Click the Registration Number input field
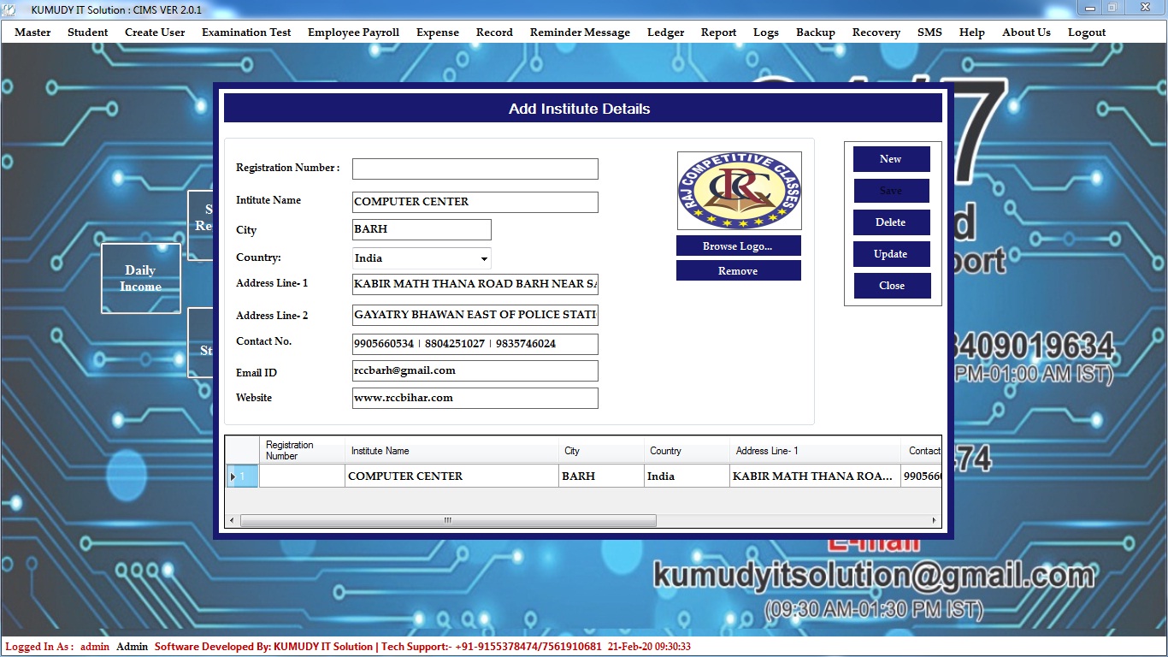The width and height of the screenshot is (1168, 657). pos(475,169)
